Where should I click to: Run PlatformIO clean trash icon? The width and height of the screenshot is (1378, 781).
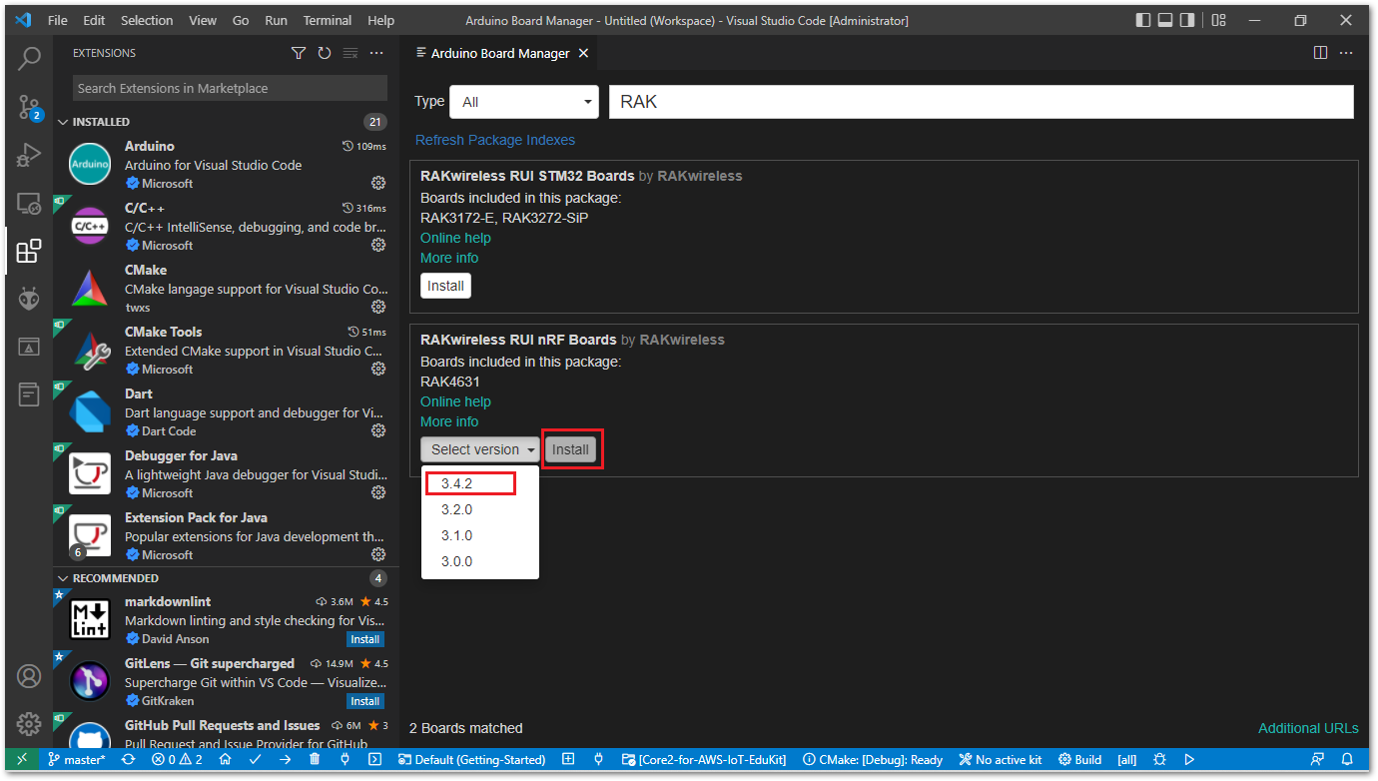point(315,759)
